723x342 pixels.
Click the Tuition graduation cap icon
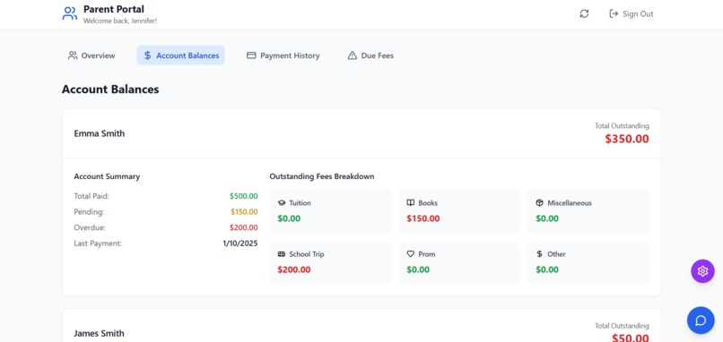pos(282,203)
